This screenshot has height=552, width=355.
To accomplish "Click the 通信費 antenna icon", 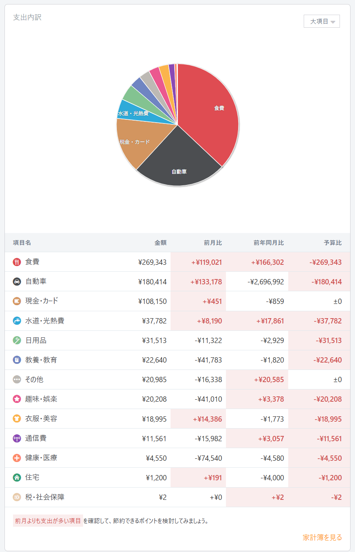I will coord(17,438).
